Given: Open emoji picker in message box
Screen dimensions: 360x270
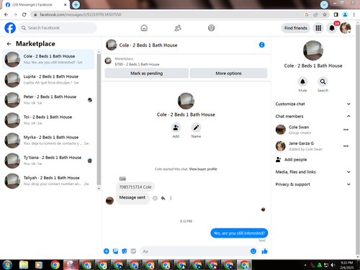Looking at the screenshot, I should click(x=253, y=251).
